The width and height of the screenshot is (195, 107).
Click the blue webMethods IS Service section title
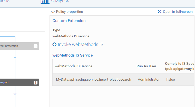pos(73,55)
